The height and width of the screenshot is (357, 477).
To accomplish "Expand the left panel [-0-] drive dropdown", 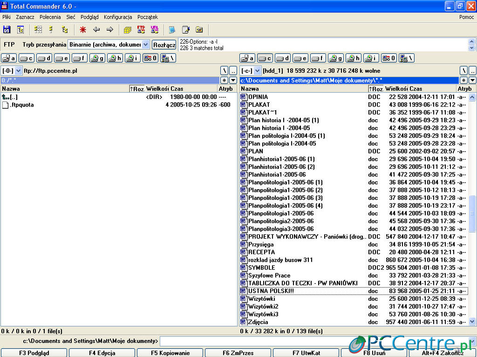I will 19,71.
